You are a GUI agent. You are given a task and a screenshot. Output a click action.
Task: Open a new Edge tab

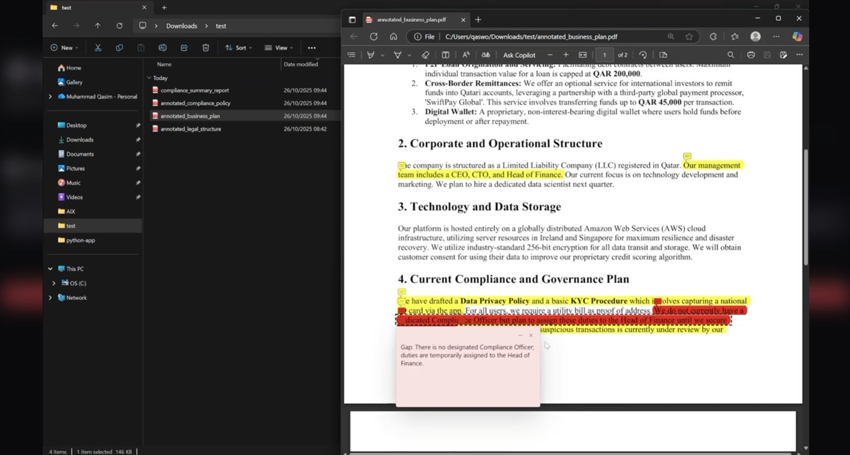point(478,20)
